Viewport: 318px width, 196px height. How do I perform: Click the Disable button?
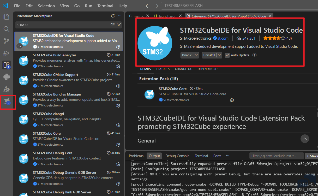187,55
